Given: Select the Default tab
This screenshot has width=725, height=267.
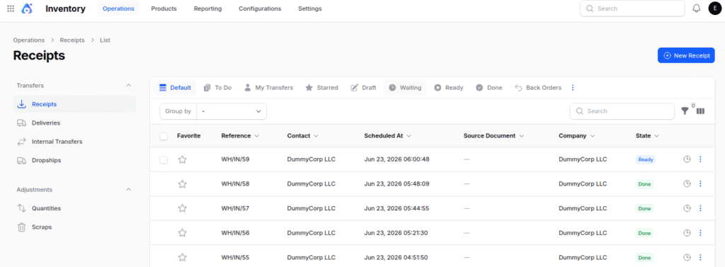Looking at the screenshot, I should coord(175,87).
